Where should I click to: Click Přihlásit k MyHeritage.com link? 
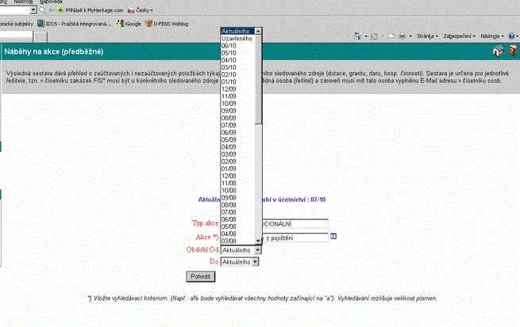pos(94,10)
